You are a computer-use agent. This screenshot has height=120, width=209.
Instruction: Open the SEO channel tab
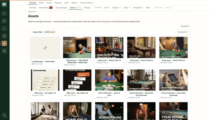click(x=148, y=8)
